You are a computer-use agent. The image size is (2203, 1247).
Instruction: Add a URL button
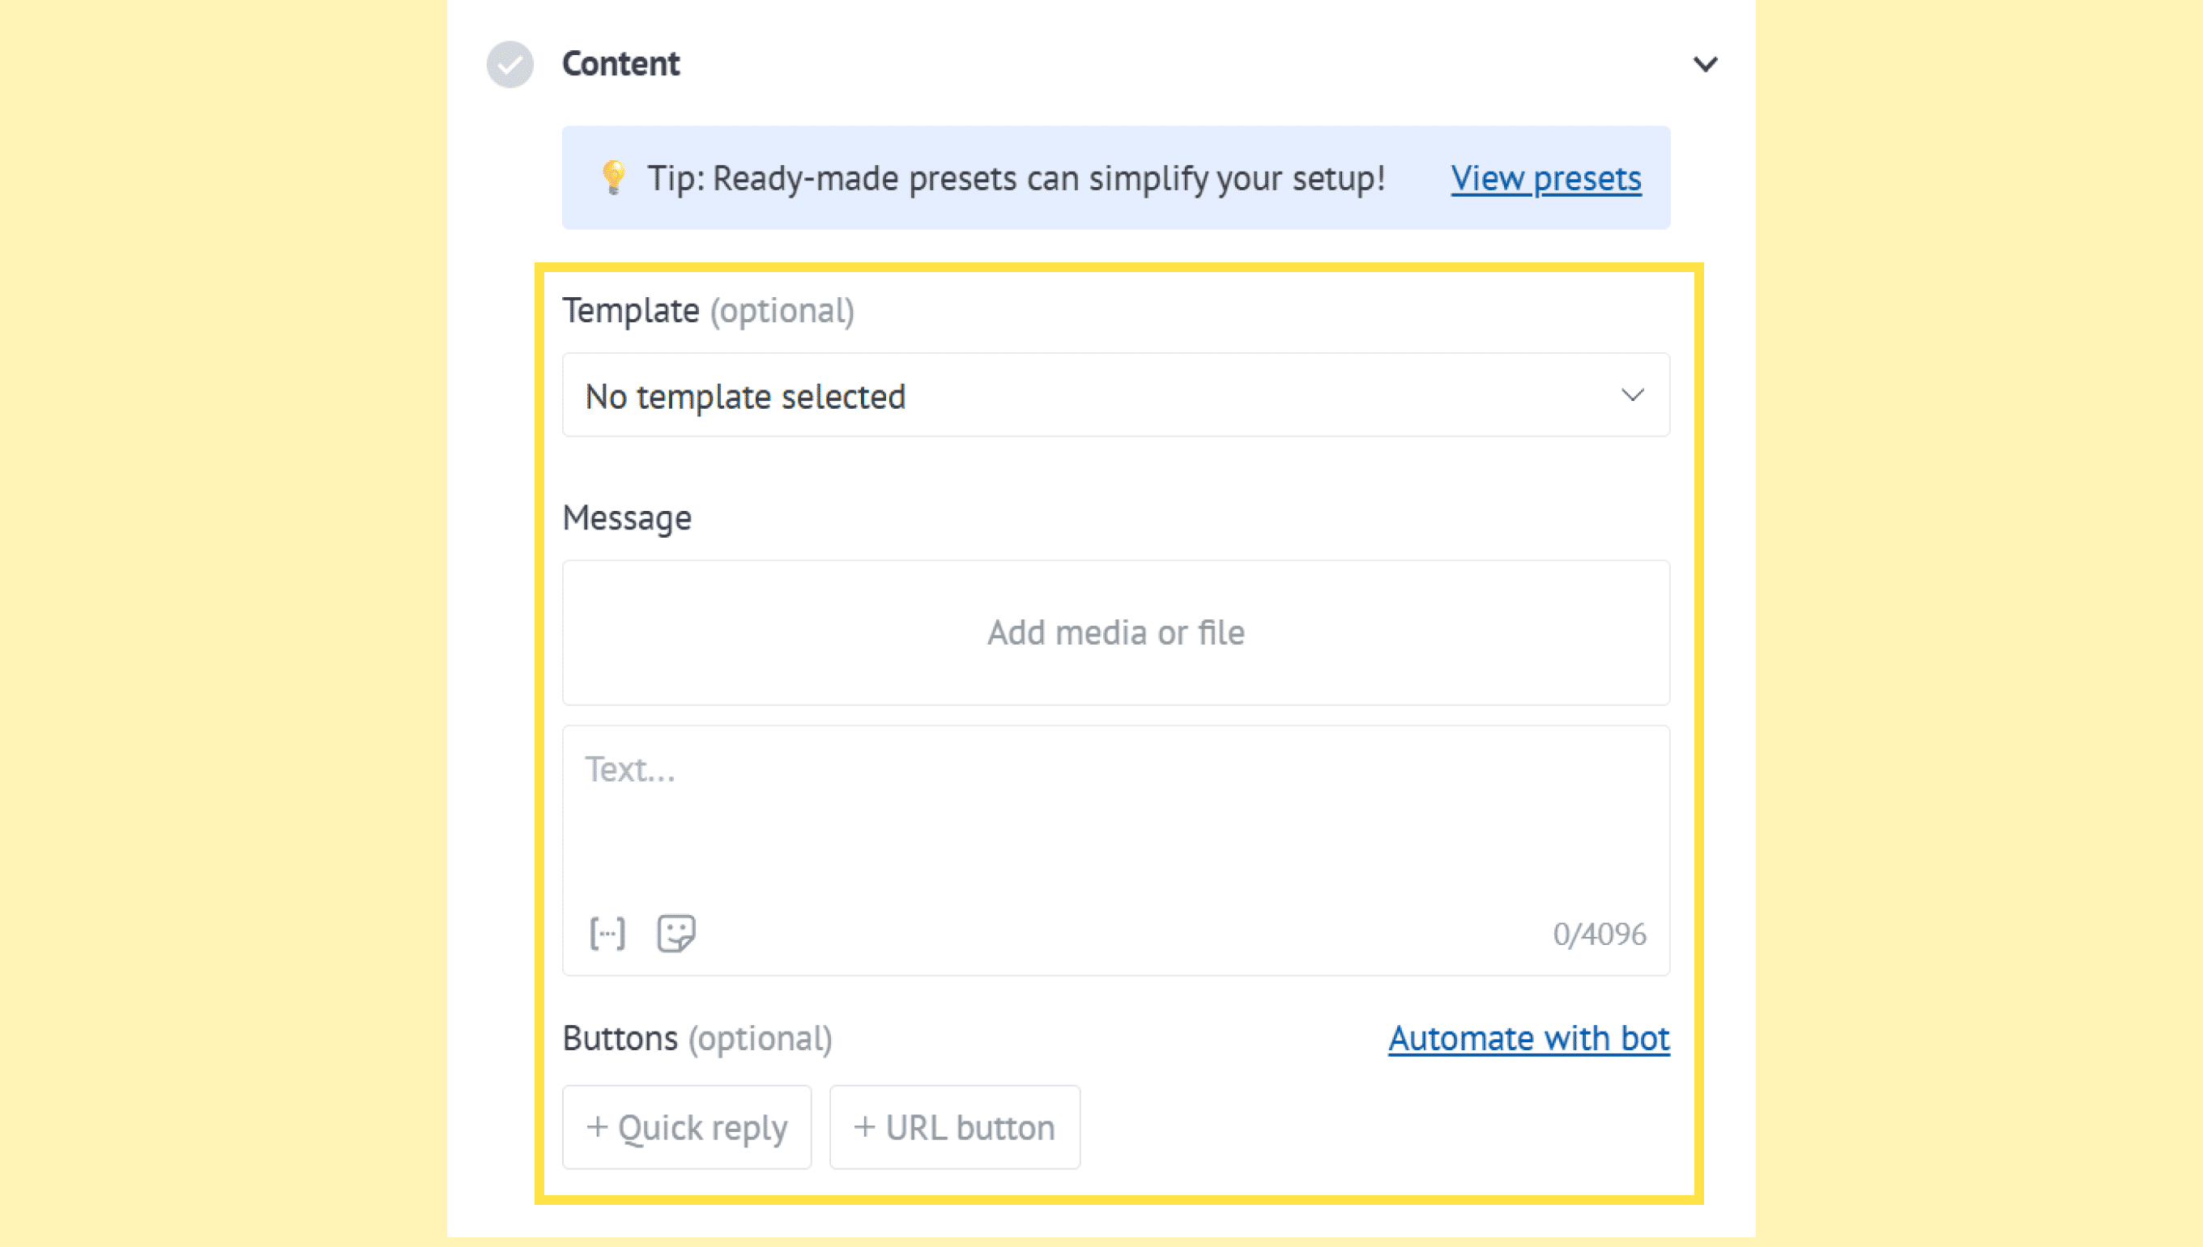pos(954,1128)
